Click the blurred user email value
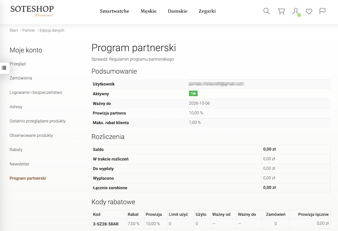Screen dimensions: 338x231 pyautogui.click(x=216, y=84)
